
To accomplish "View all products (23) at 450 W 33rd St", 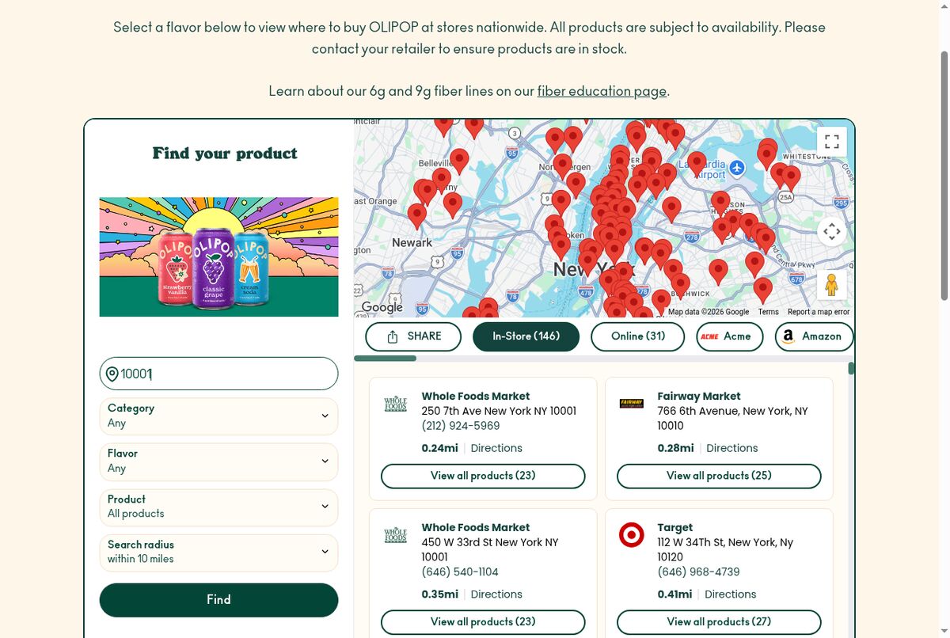I will pyautogui.click(x=483, y=622).
